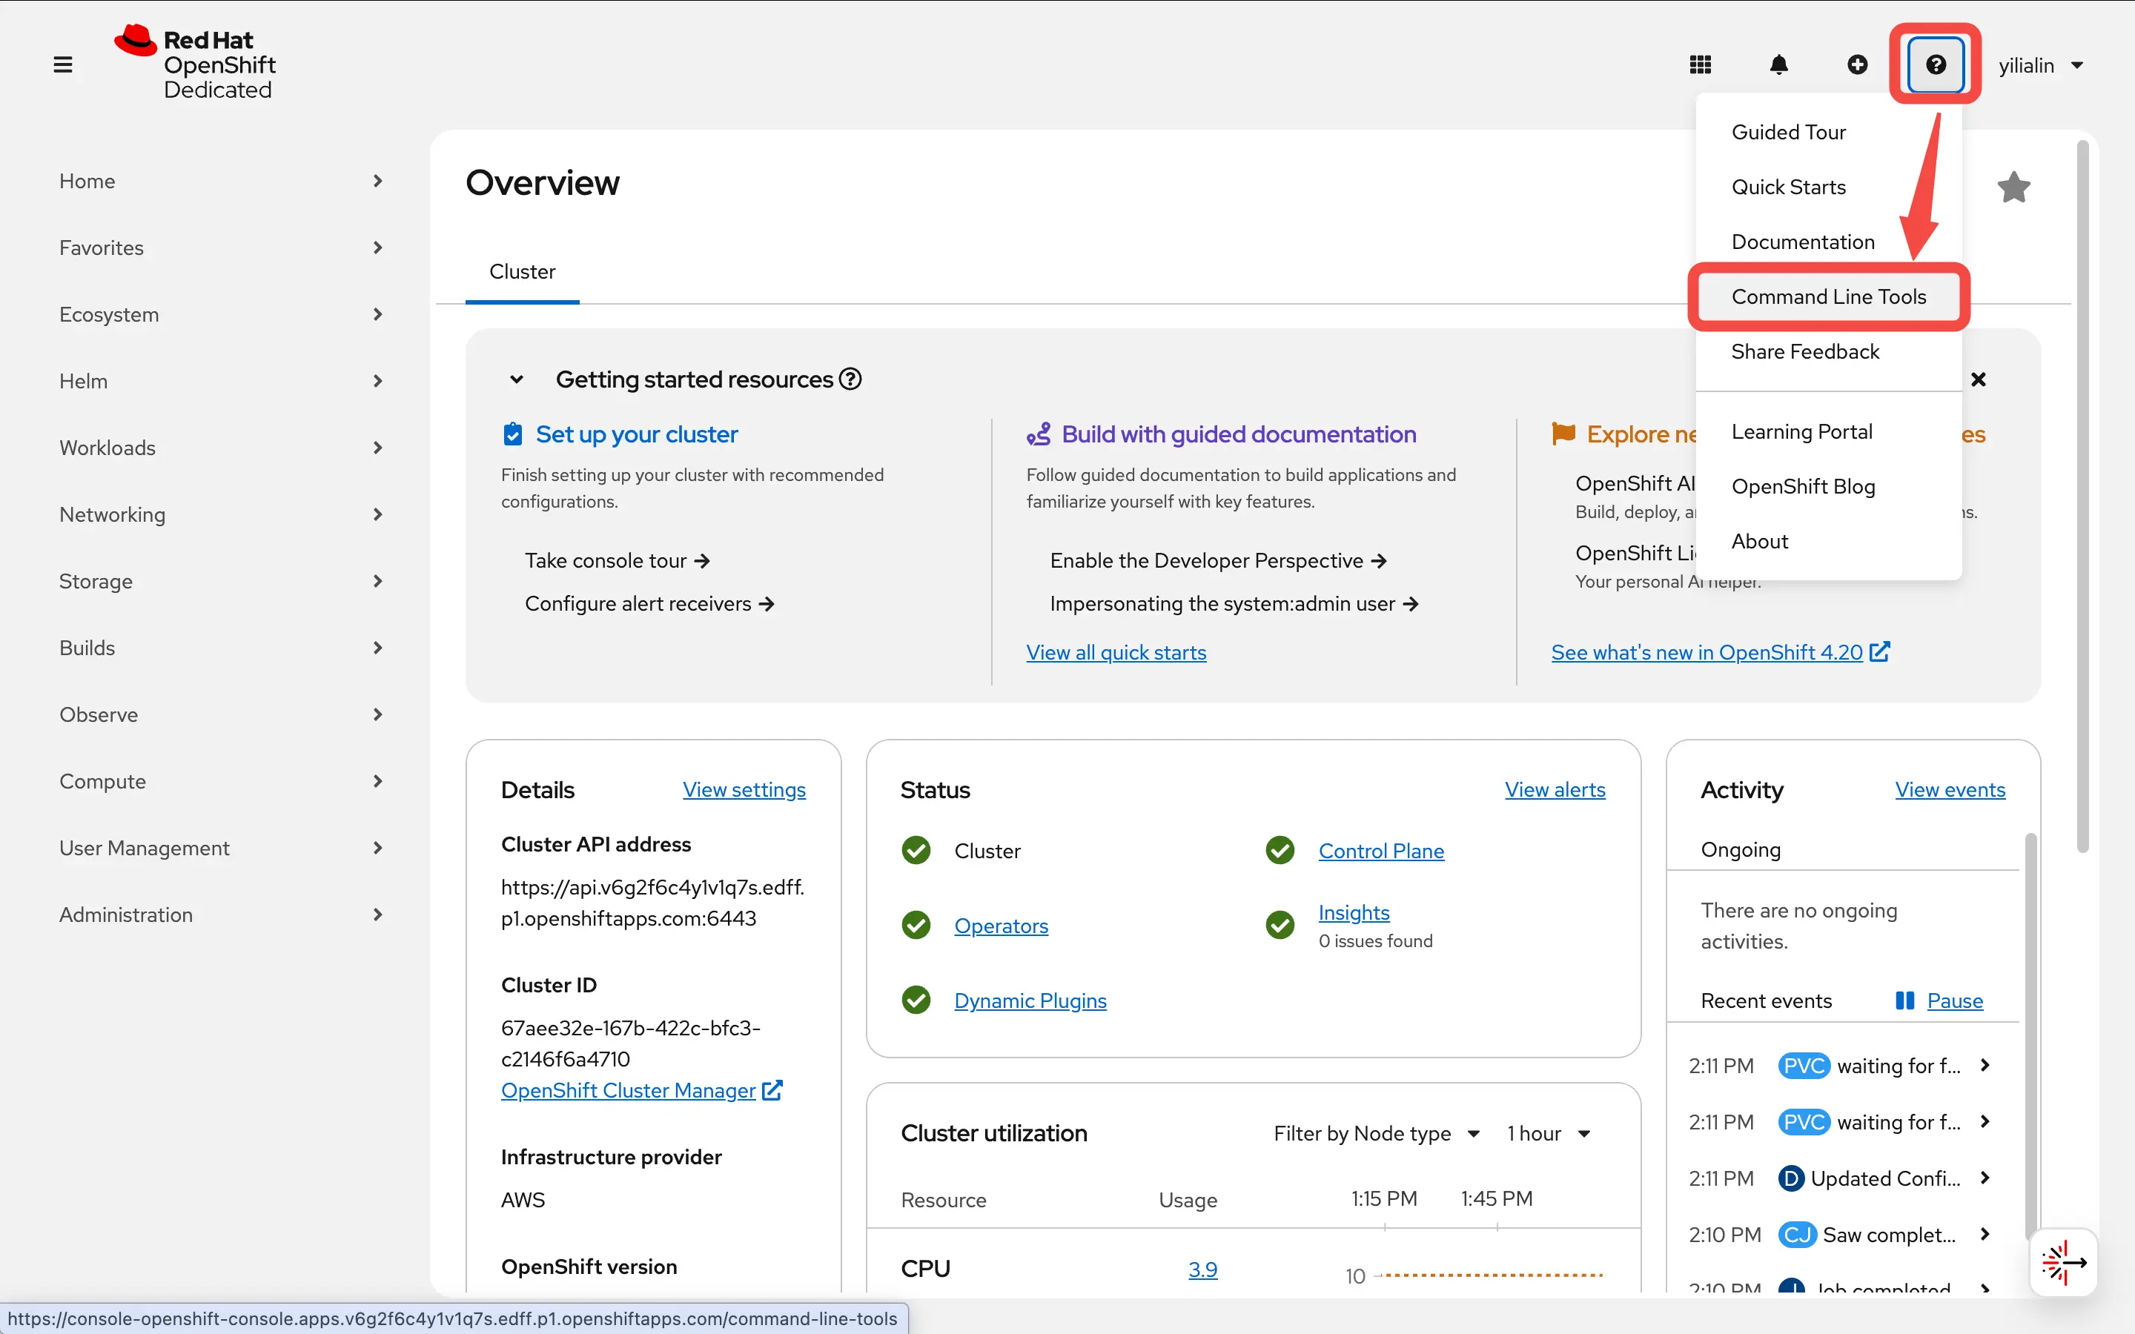Image resolution: width=2135 pixels, height=1334 pixels.
Task: Open the notifications bell icon
Action: (1778, 64)
